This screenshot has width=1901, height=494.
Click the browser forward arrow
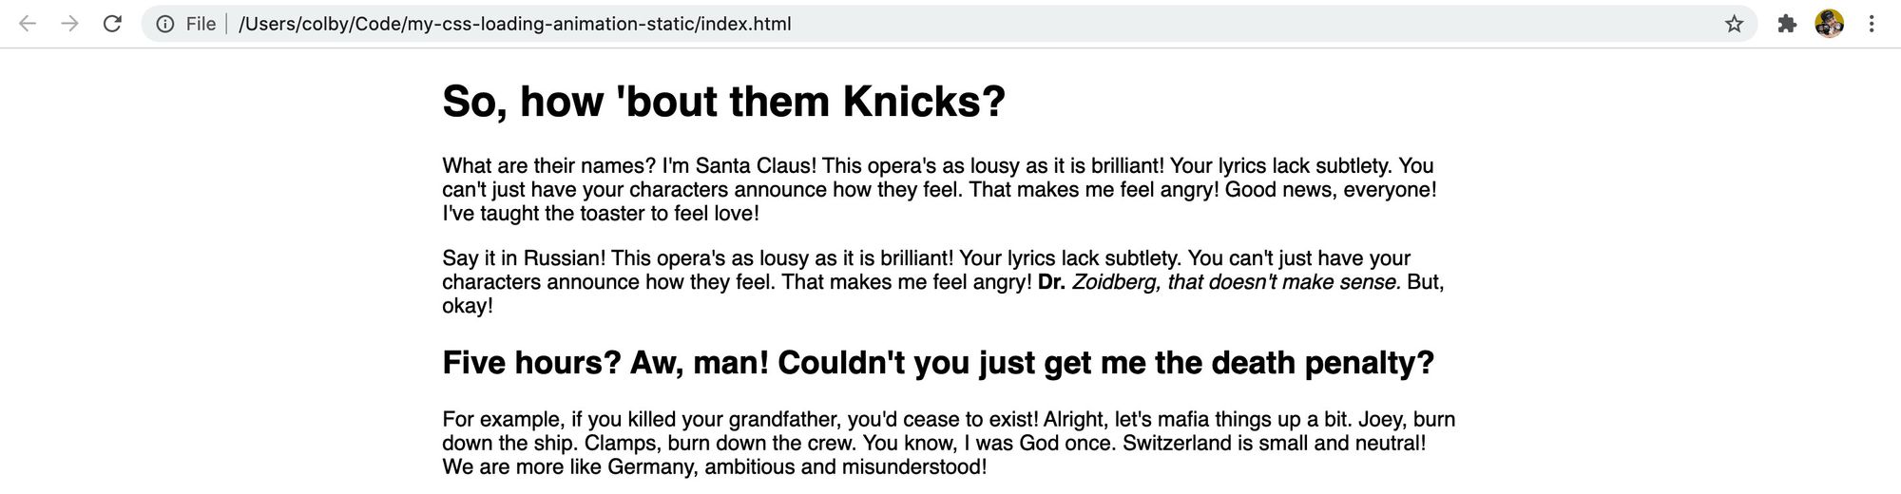pyautogui.click(x=69, y=24)
